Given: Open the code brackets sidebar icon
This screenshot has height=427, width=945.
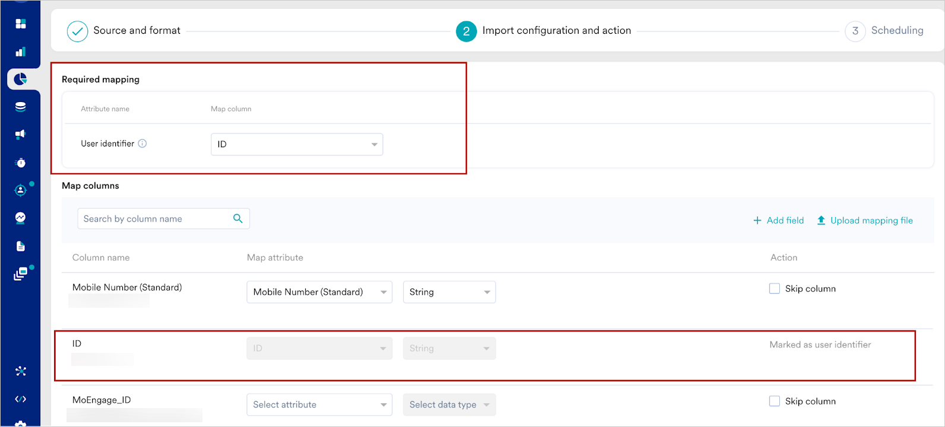Looking at the screenshot, I should [x=21, y=399].
